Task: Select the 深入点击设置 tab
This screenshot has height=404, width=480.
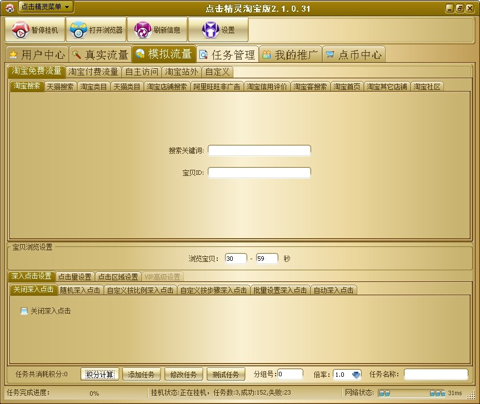Action: pos(32,276)
